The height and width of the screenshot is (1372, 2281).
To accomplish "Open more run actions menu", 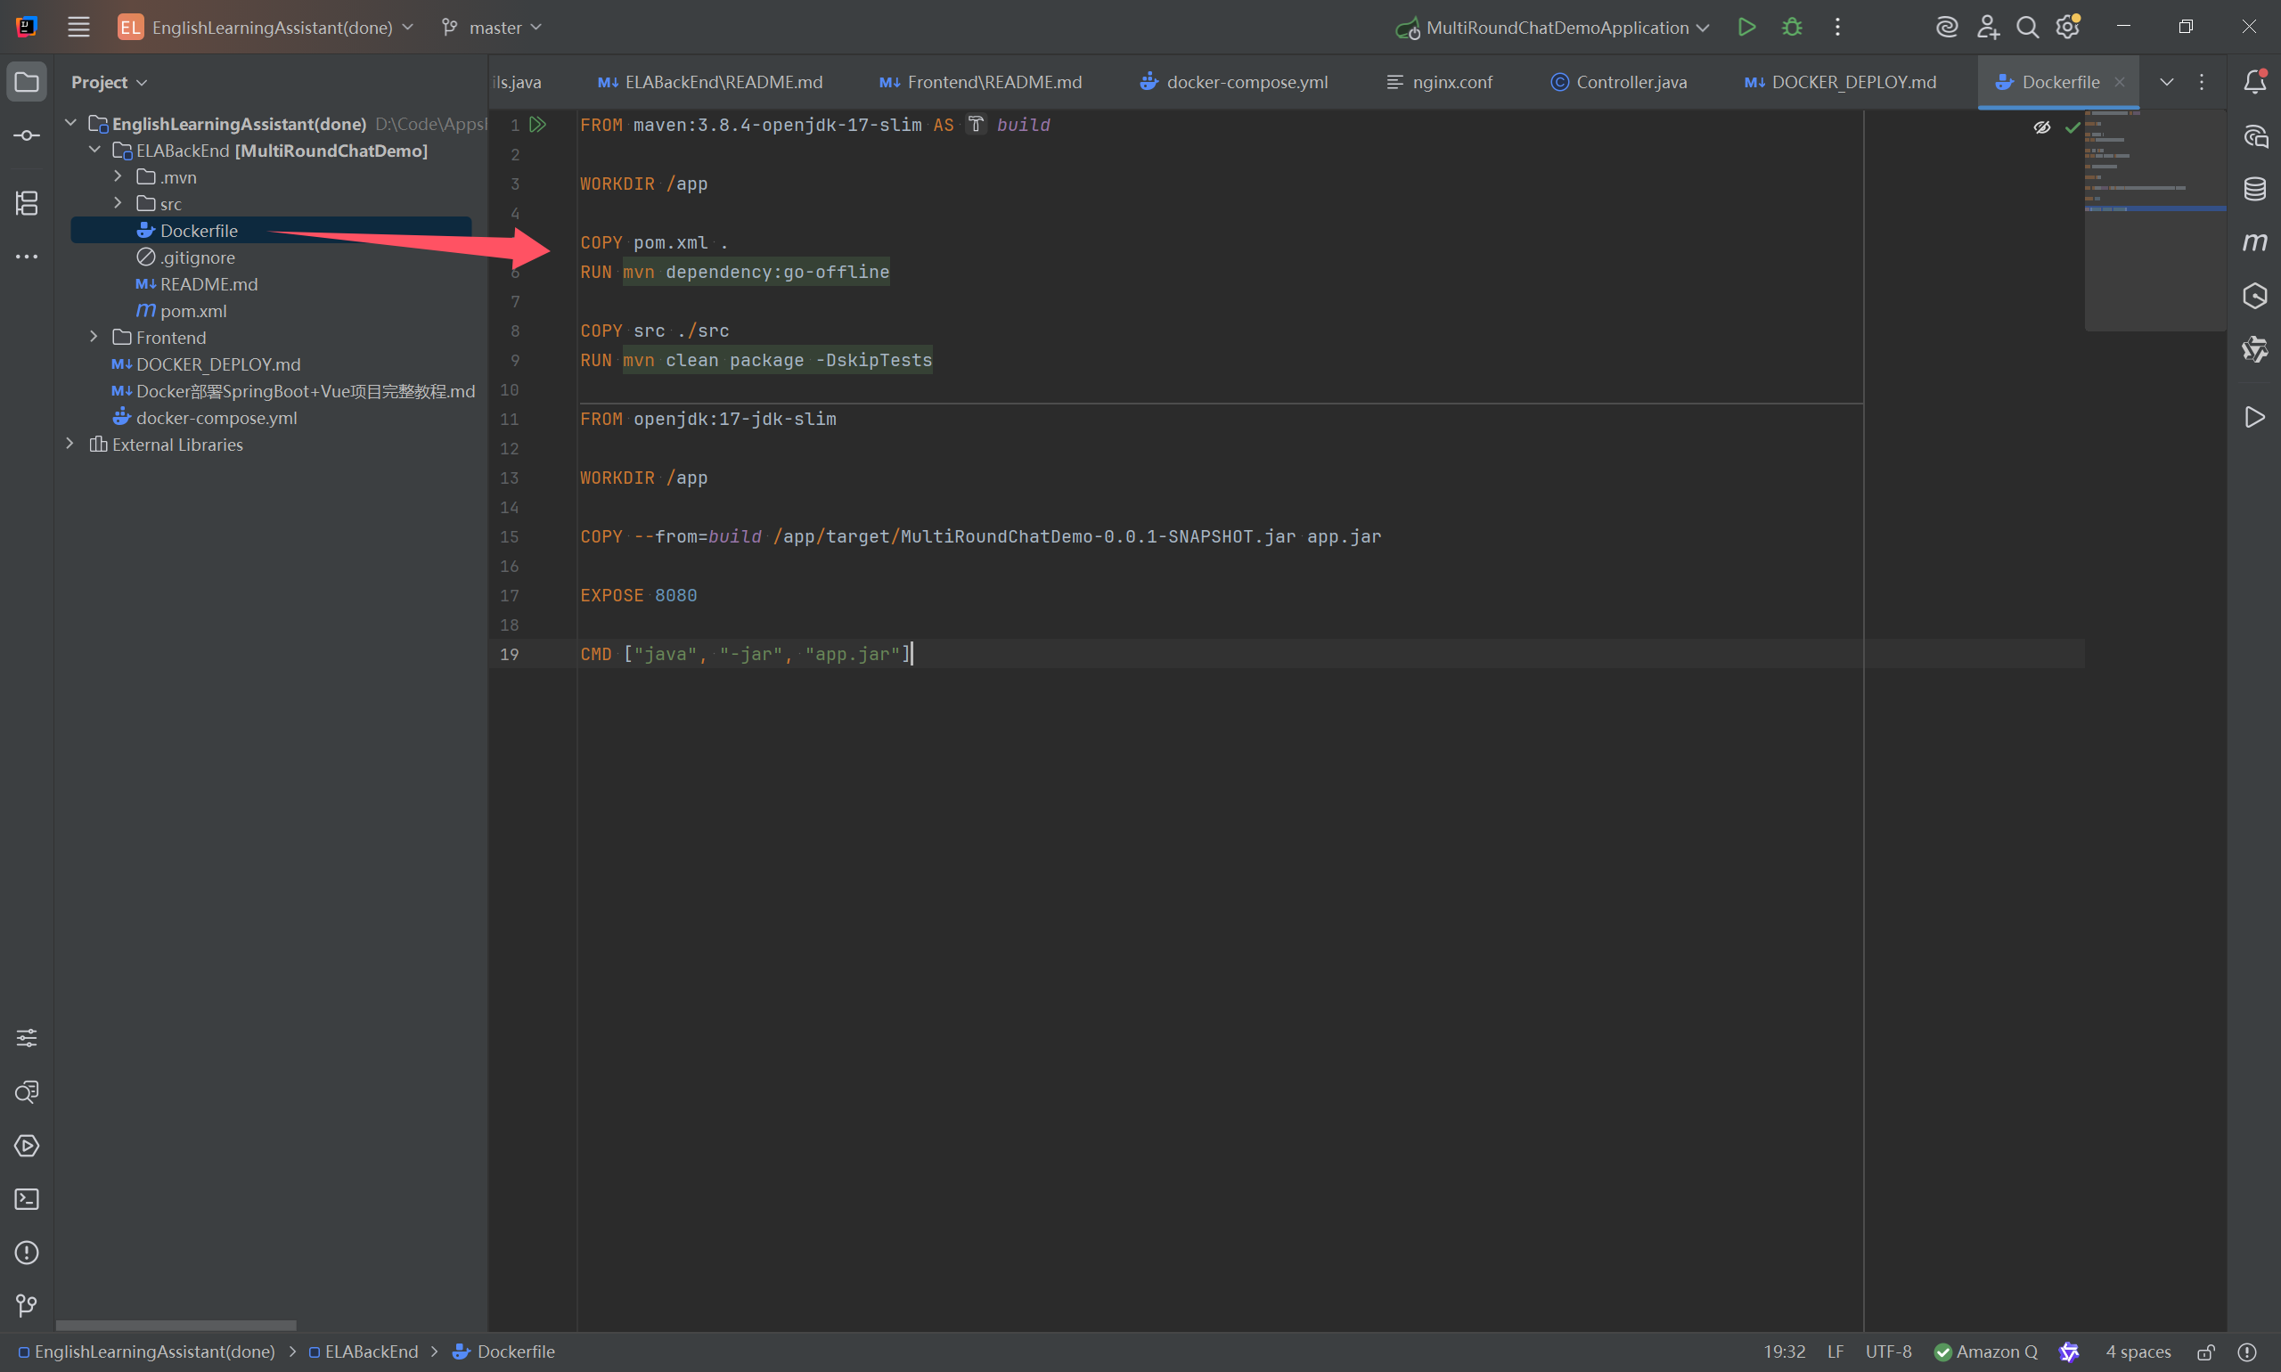I will click(1837, 27).
